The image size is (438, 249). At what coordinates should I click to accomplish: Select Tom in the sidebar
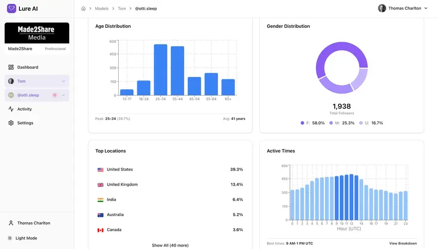coord(37,81)
